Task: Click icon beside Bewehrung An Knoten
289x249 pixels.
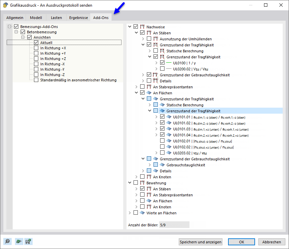Action: coord(149,207)
